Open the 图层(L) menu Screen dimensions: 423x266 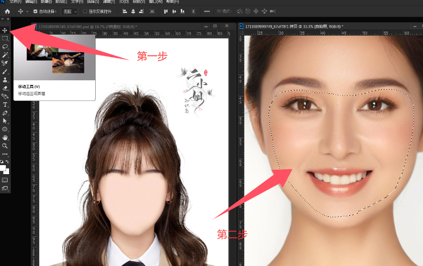pyautogui.click(x=61, y=2)
